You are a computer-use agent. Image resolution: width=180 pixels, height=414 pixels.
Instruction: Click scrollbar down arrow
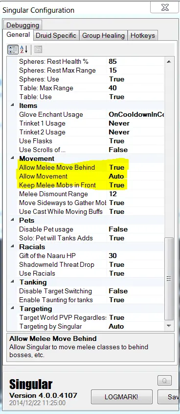[169, 326]
